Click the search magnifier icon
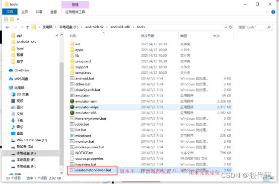Screen dimensions: 279x184 coord(269,27)
